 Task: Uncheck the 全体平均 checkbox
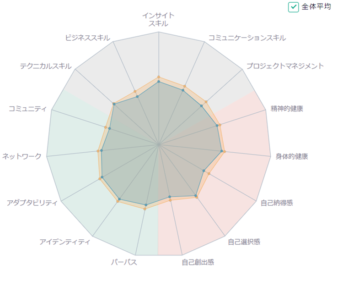coord(293,7)
